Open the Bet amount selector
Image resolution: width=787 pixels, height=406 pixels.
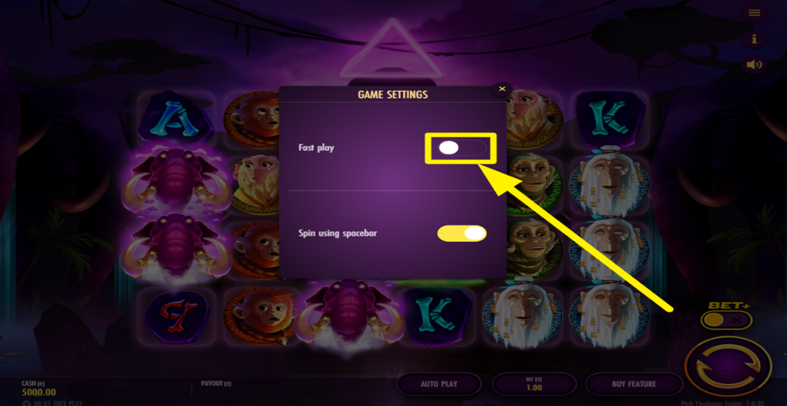click(x=533, y=384)
